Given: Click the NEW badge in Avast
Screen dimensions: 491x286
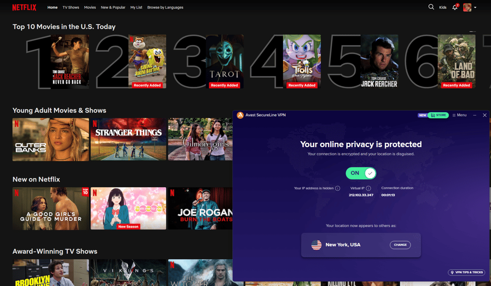Looking at the screenshot, I should coord(422,115).
